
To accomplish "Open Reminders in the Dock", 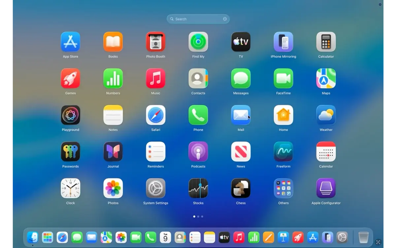I will pos(195,237).
